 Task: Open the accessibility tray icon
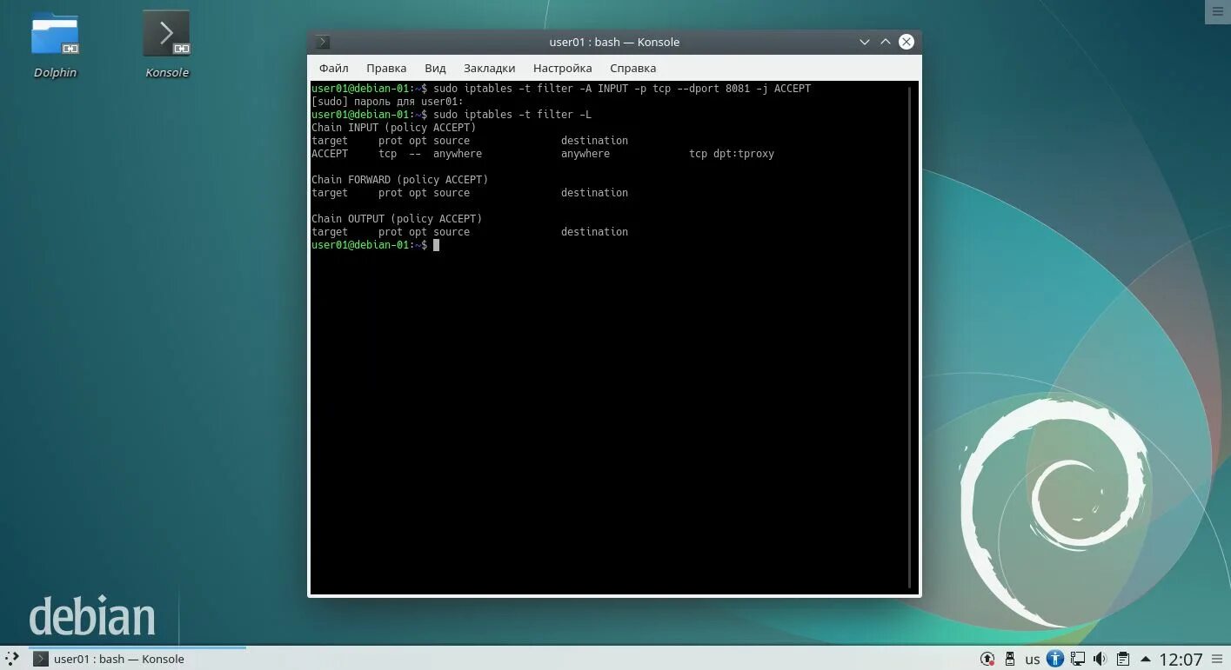pyautogui.click(x=1055, y=659)
